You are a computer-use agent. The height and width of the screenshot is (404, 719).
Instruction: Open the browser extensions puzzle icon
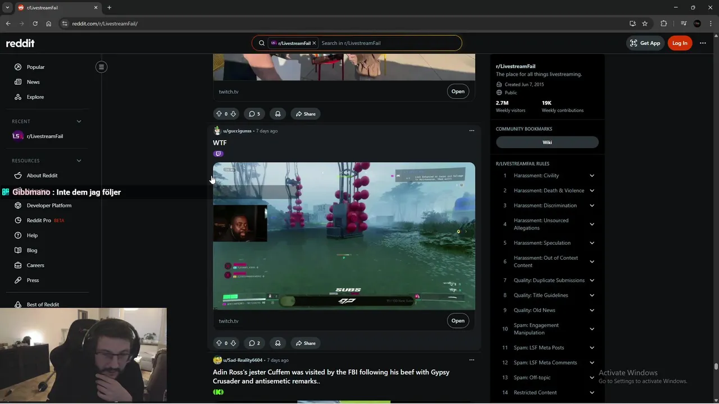[663, 24]
